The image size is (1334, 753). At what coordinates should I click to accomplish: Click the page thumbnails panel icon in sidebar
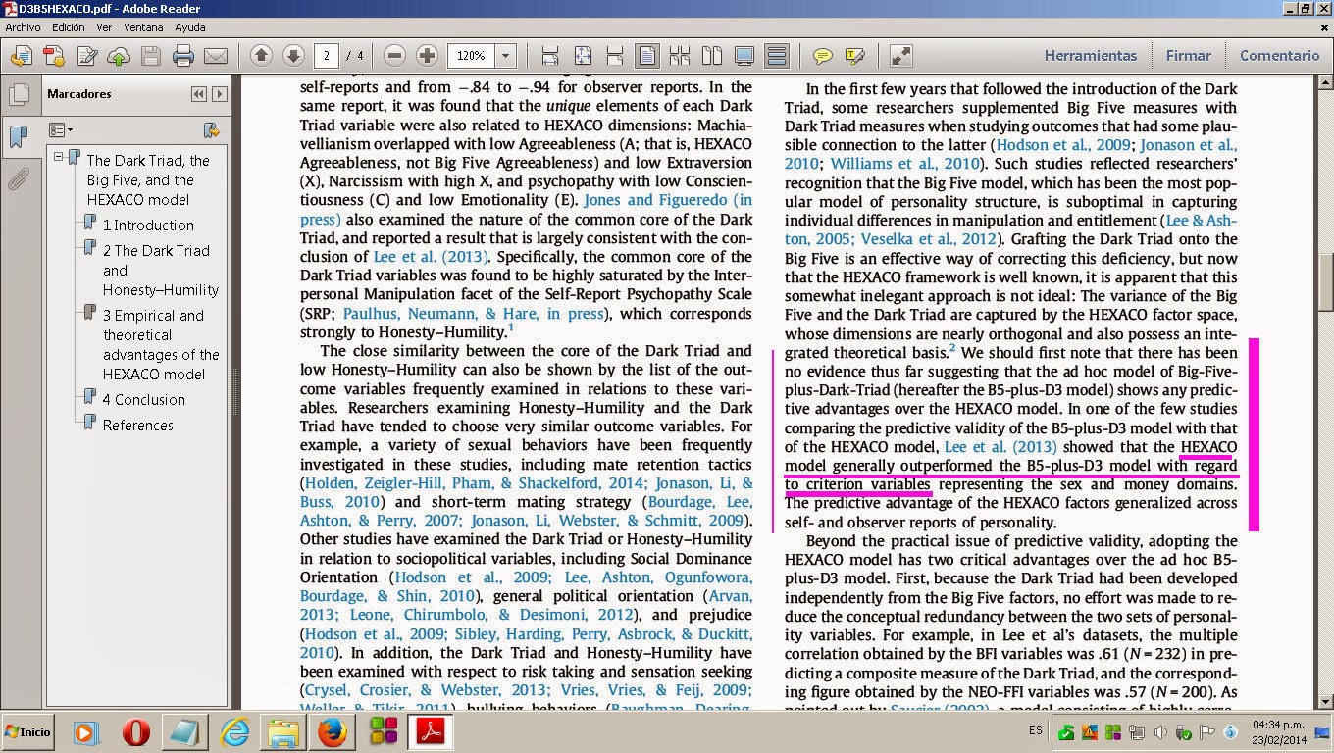(x=18, y=95)
